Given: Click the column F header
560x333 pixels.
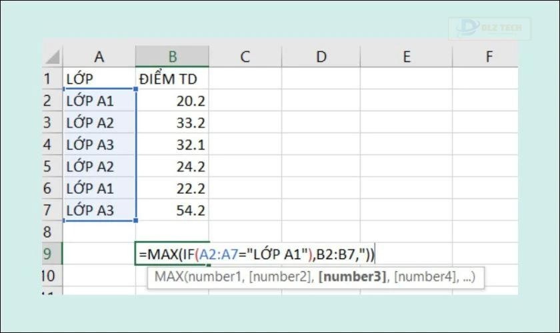Looking at the screenshot, I should coord(488,57).
